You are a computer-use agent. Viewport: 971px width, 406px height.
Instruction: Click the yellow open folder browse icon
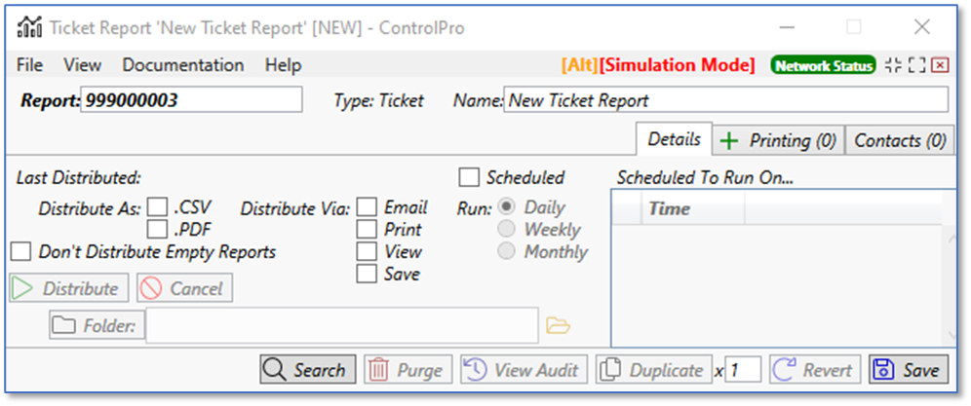558,325
